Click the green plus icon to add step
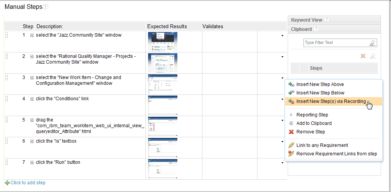The image size is (391, 192). [x=7, y=183]
